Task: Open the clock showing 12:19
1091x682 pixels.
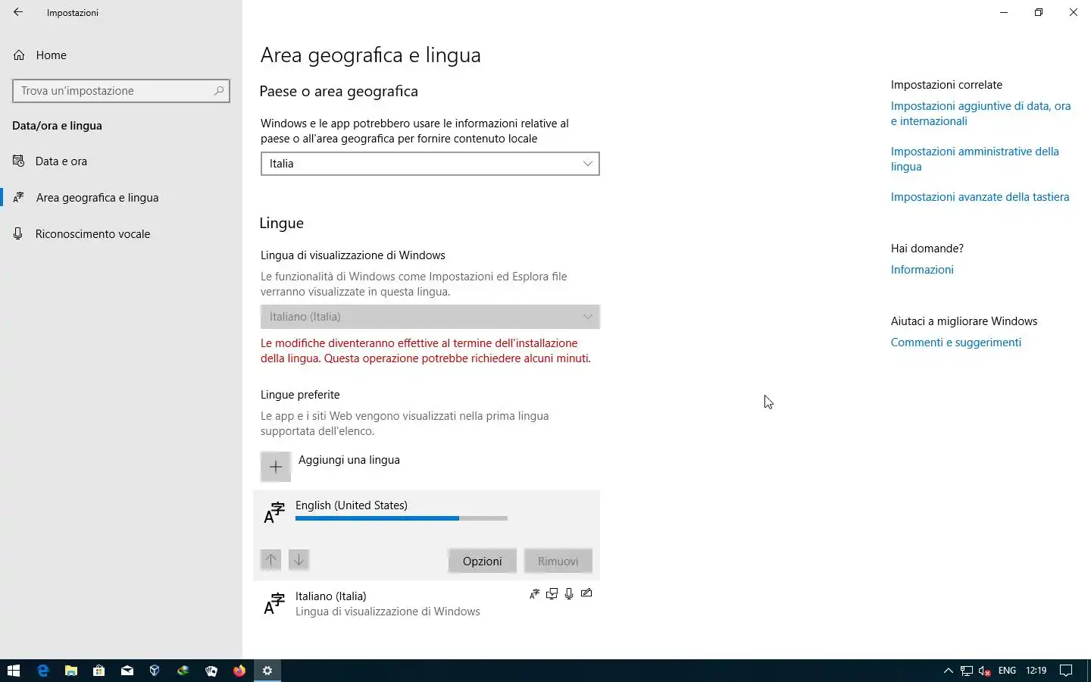Action: click(1036, 671)
